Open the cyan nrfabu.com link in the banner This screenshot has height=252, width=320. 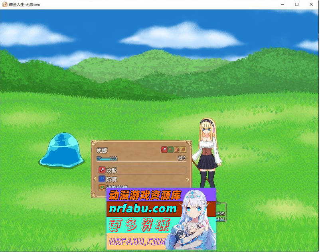click(x=142, y=209)
